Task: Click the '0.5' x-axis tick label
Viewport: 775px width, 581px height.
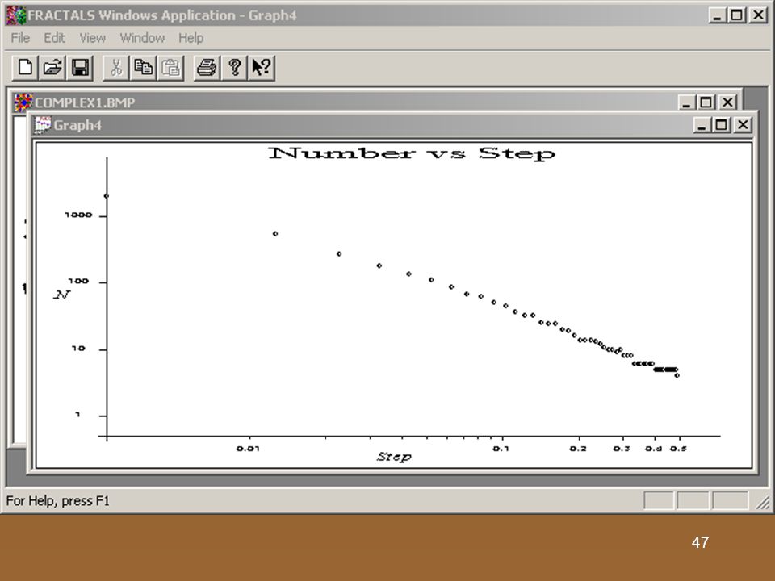Action: click(x=678, y=449)
